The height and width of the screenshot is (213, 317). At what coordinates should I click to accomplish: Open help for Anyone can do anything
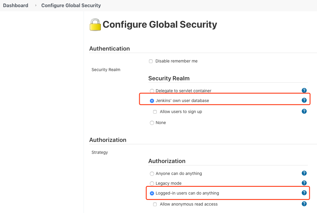pos(304,173)
